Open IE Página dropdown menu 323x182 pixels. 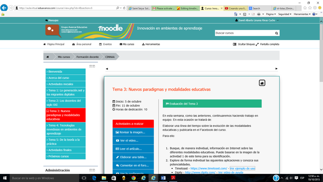[x=271, y=14]
